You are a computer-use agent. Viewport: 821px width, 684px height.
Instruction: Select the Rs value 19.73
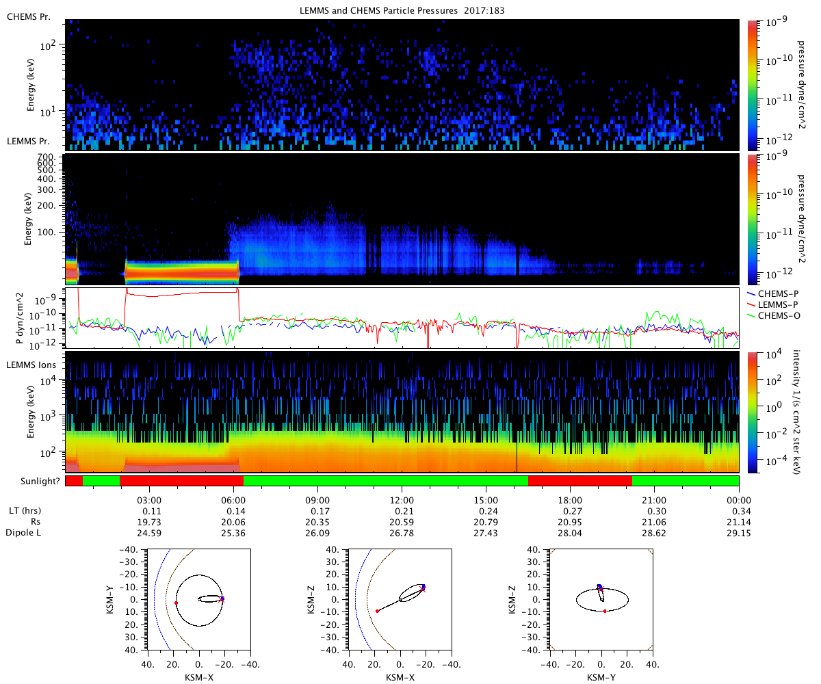[x=149, y=522]
